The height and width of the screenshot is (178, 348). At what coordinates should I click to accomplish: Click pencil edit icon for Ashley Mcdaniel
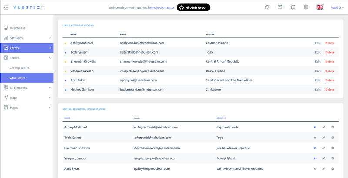324,127
